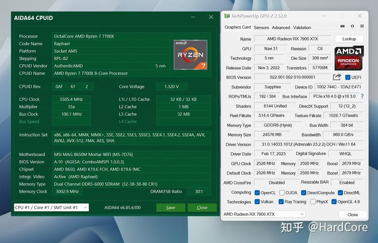
Task: Switch to the Advanced tab
Action: [x=281, y=27]
